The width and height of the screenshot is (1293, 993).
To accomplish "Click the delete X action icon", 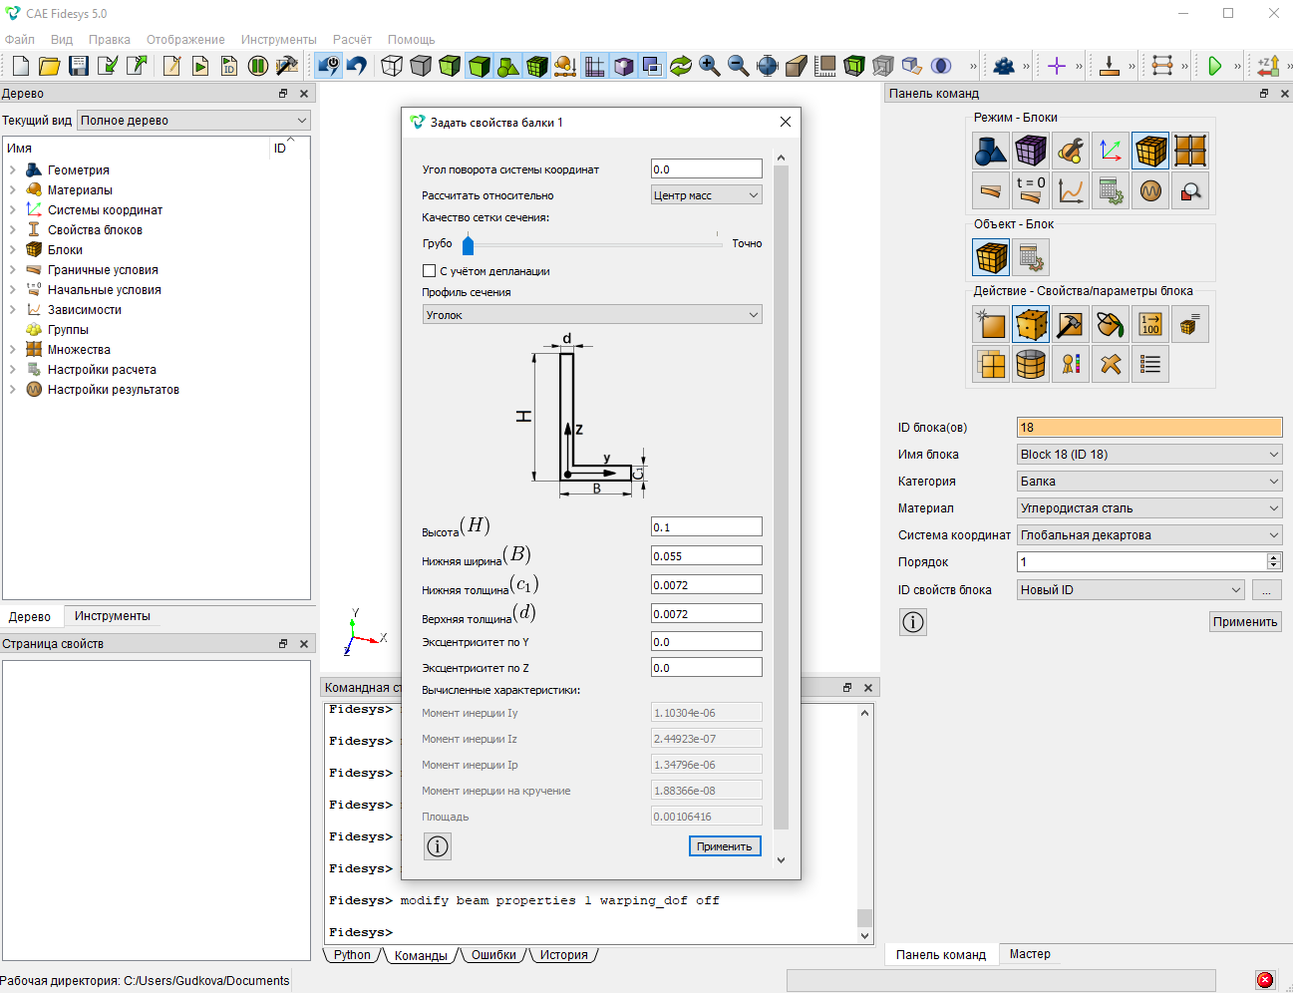I will (1111, 364).
